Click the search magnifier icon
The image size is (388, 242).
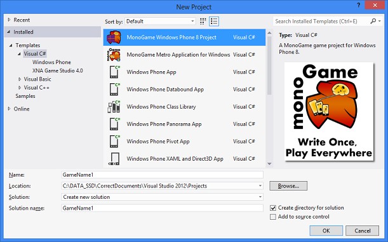point(373,22)
